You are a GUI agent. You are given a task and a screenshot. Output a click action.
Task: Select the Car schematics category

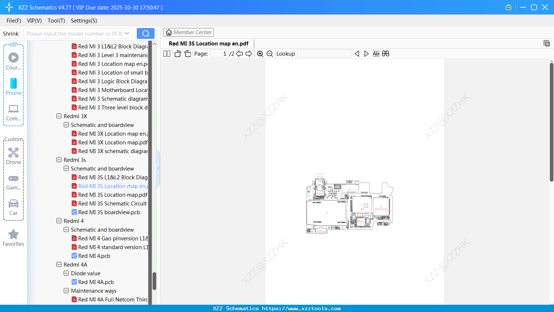click(x=13, y=207)
